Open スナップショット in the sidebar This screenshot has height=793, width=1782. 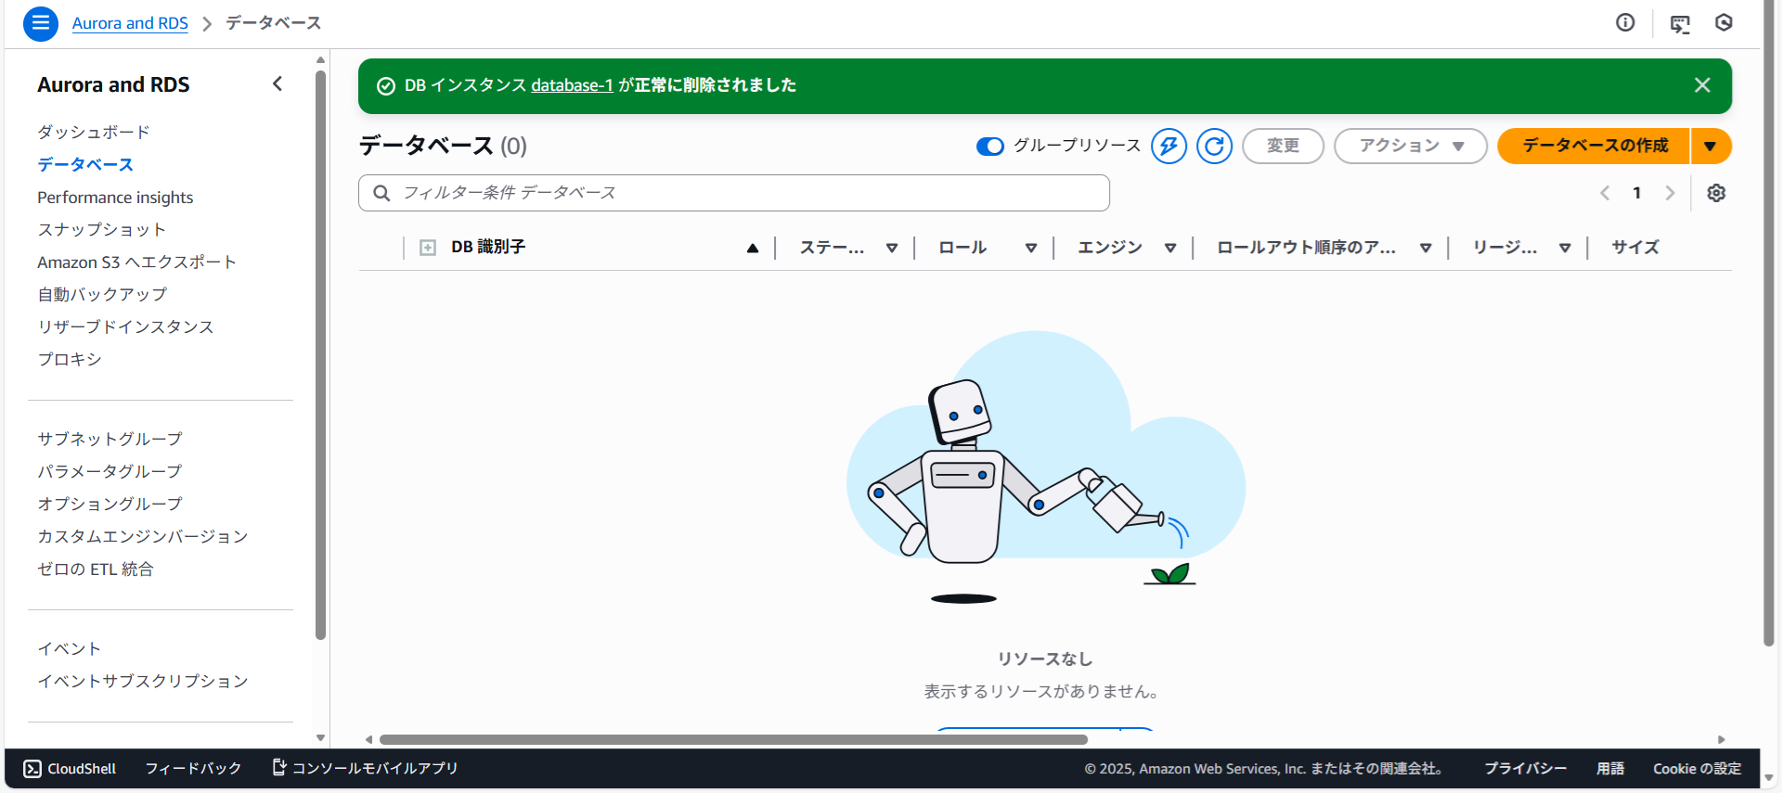[x=101, y=230]
